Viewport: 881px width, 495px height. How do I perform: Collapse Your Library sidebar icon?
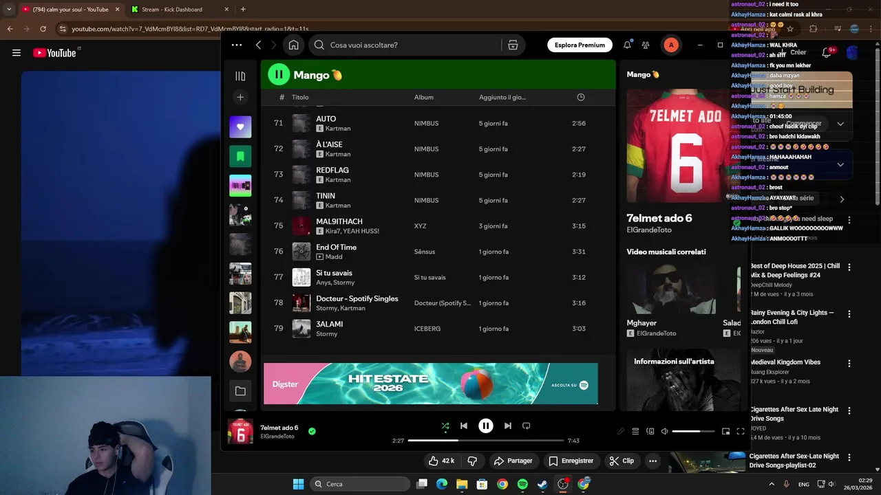[240, 76]
